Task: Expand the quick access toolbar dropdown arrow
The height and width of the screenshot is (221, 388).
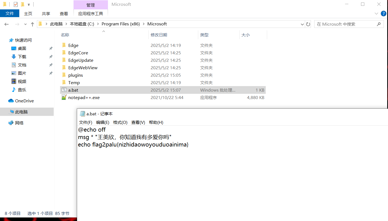Action: pos(29,5)
